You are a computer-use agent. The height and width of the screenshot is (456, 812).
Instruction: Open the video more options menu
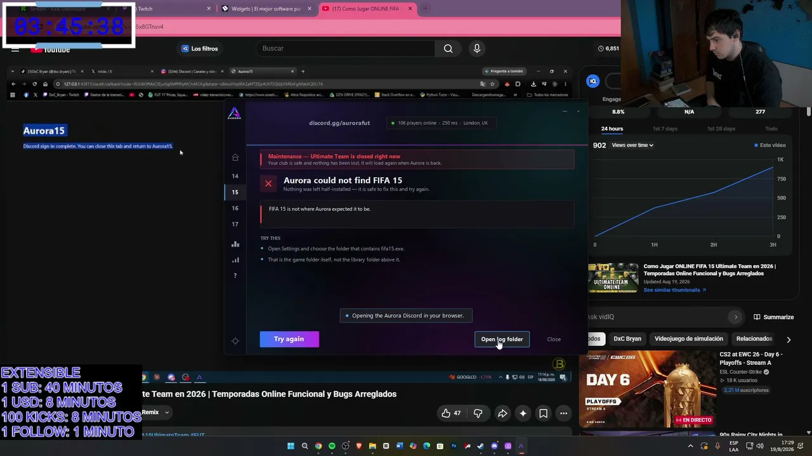tap(563, 414)
